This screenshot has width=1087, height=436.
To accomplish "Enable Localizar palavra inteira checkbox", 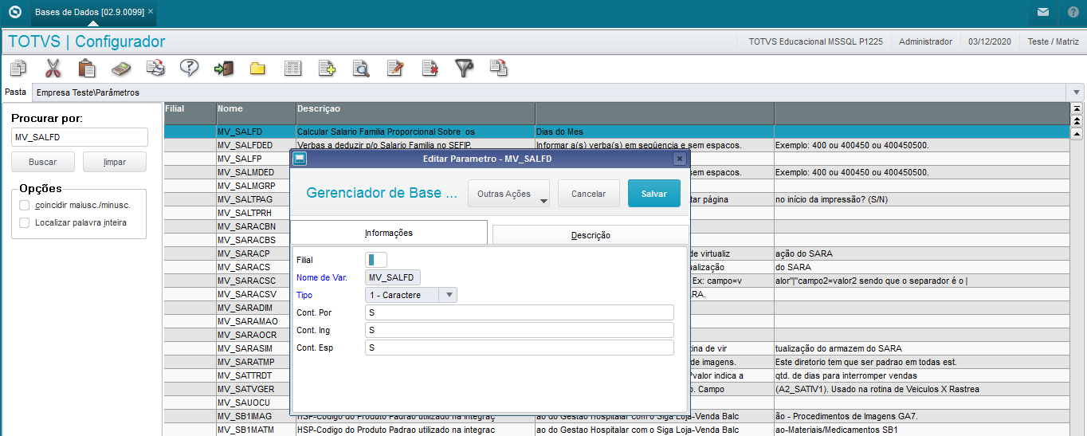I will (25, 222).
